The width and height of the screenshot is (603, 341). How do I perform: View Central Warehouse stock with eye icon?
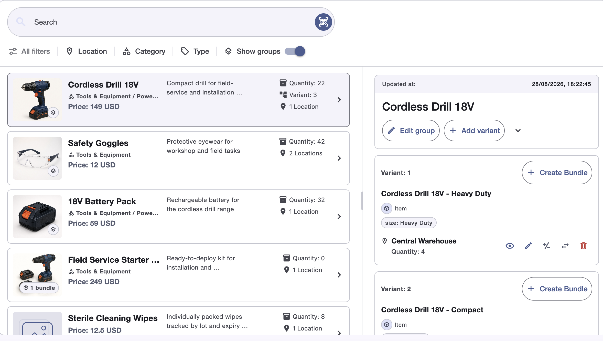(x=510, y=246)
